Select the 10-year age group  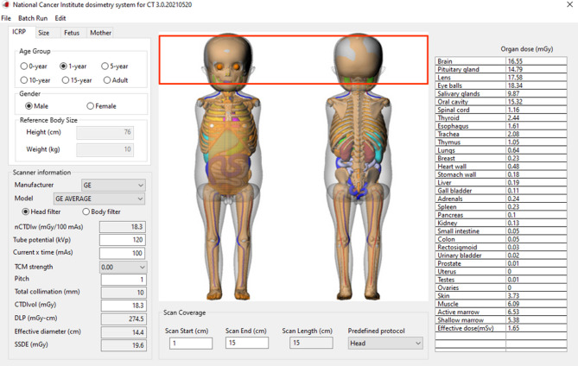click(x=25, y=80)
